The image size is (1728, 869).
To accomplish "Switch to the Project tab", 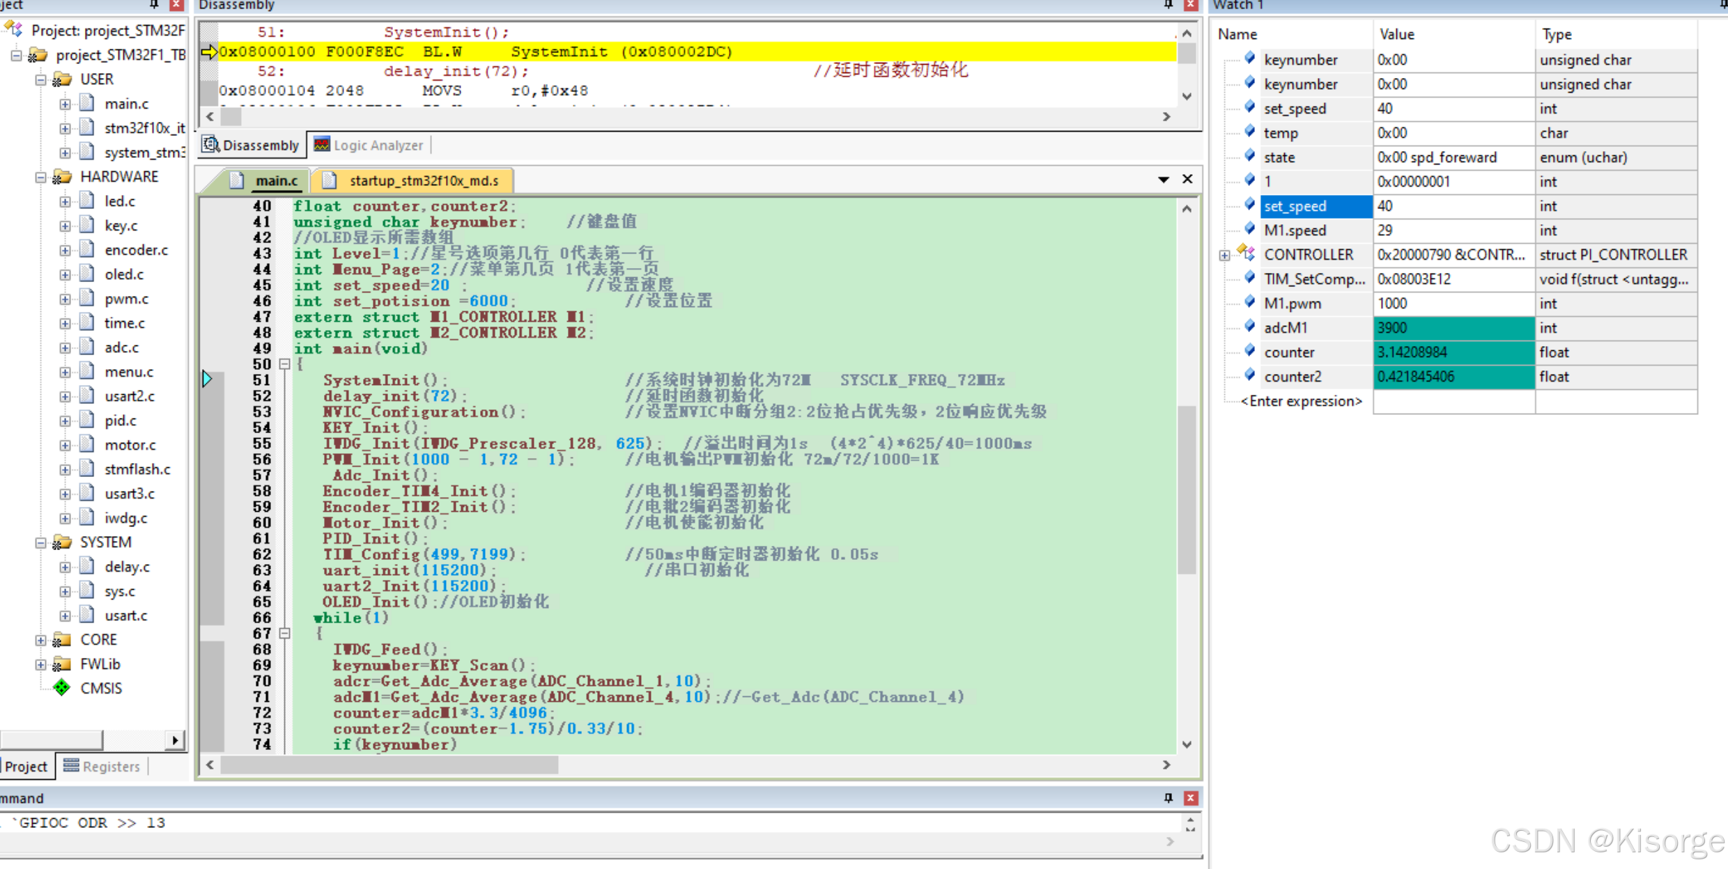I will click(26, 766).
